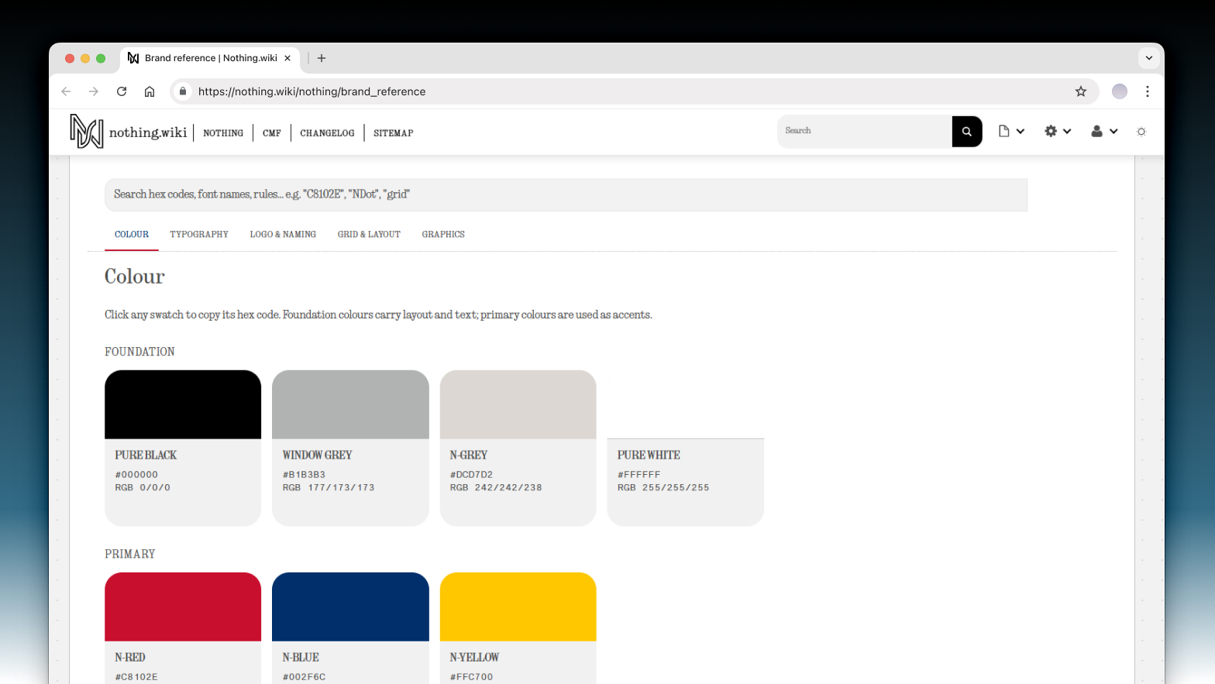Click the N-GREY swatch name
1215x684 pixels.
[469, 455]
